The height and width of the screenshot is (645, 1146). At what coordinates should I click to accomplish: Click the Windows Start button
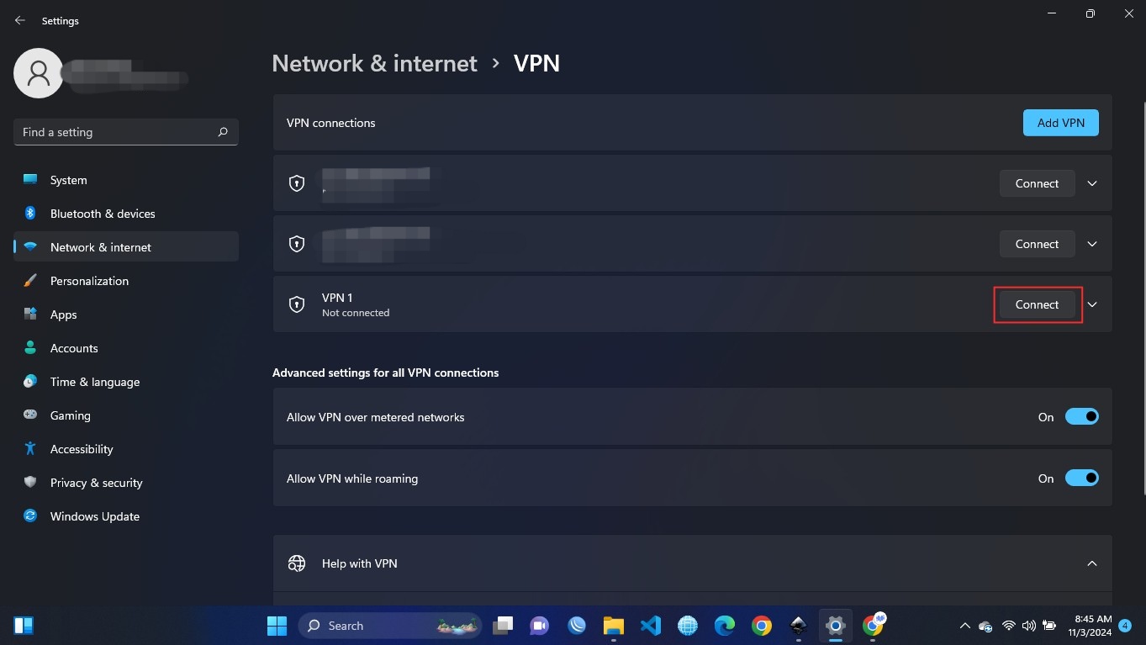[x=277, y=626]
